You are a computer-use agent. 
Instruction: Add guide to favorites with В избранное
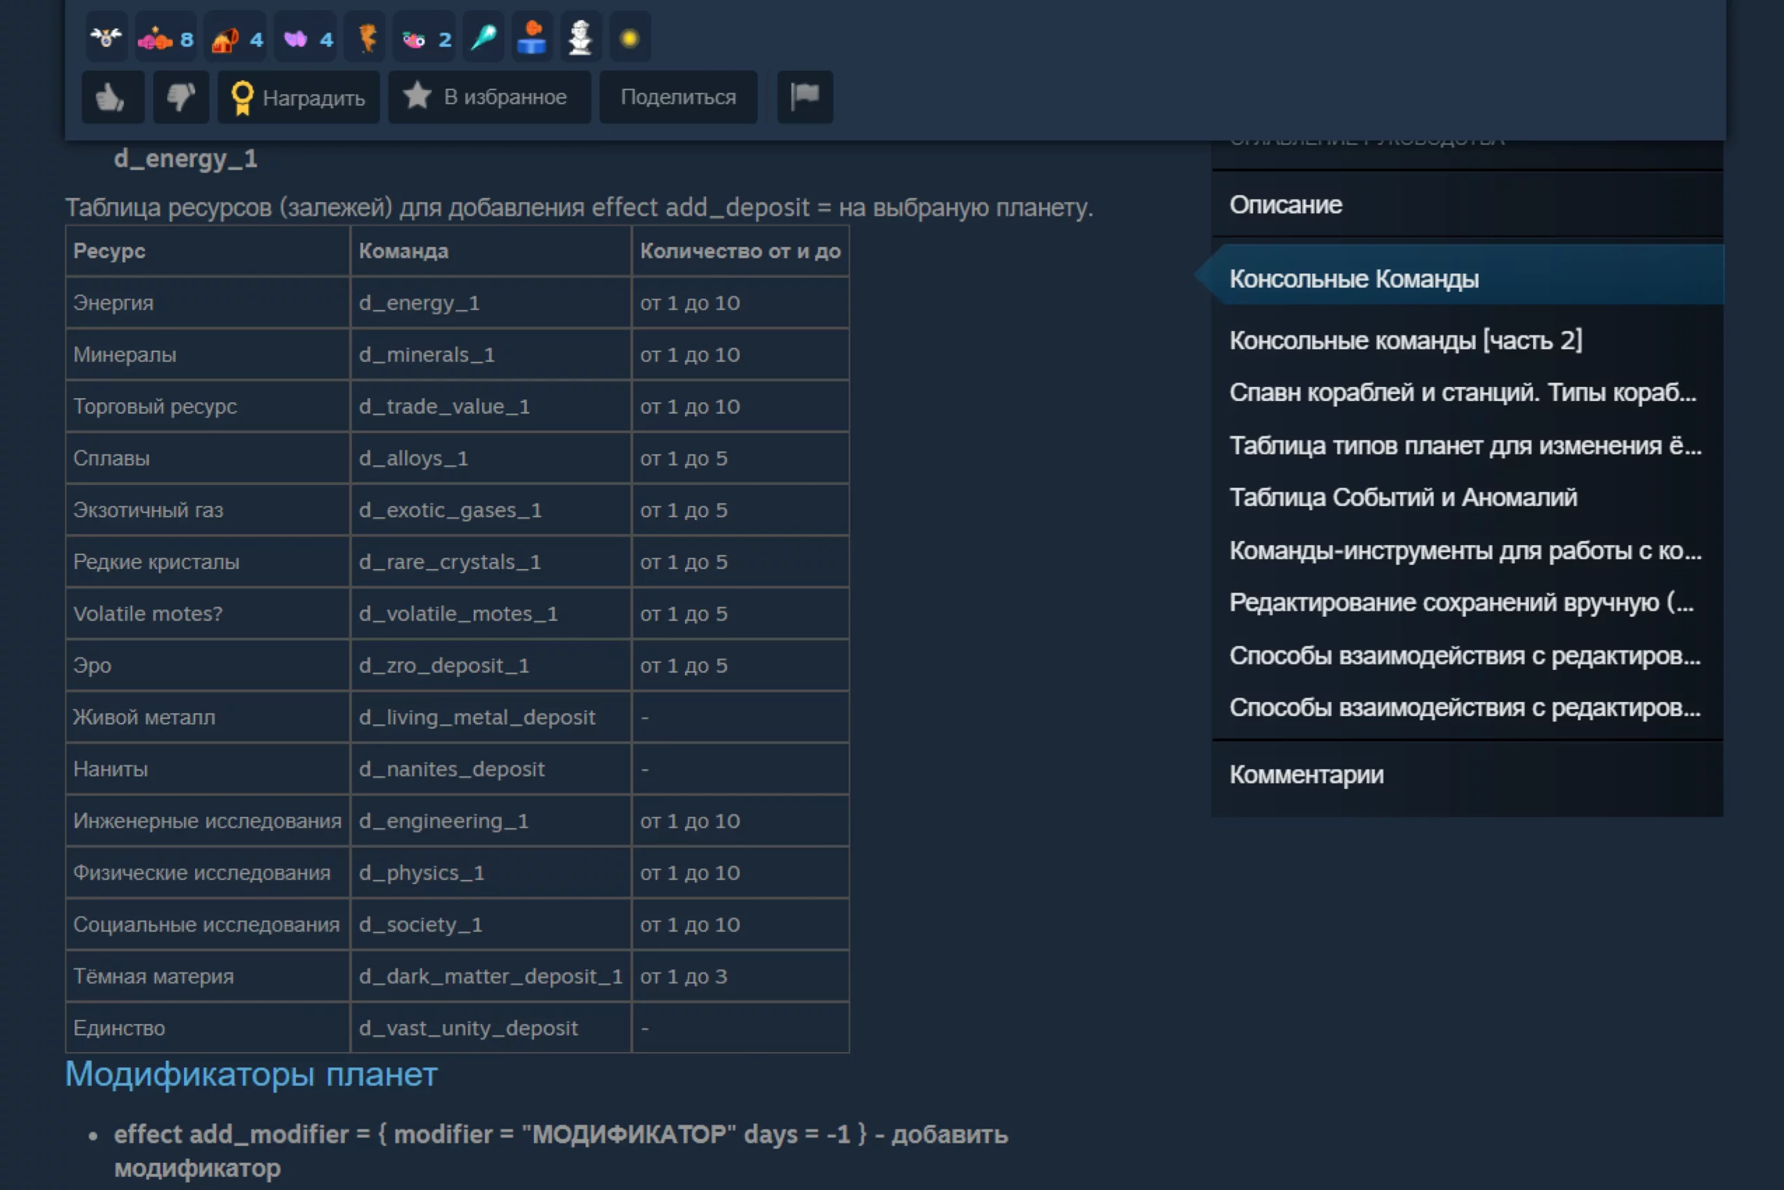coord(489,97)
